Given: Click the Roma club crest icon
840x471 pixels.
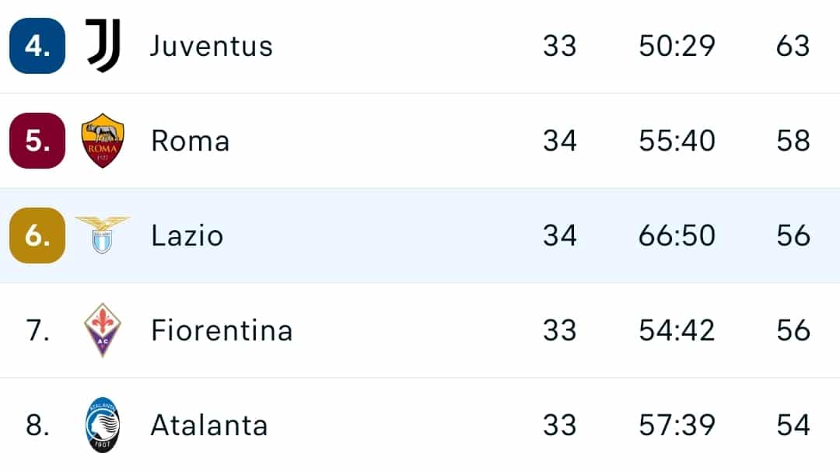Looking at the screenshot, I should [x=103, y=141].
